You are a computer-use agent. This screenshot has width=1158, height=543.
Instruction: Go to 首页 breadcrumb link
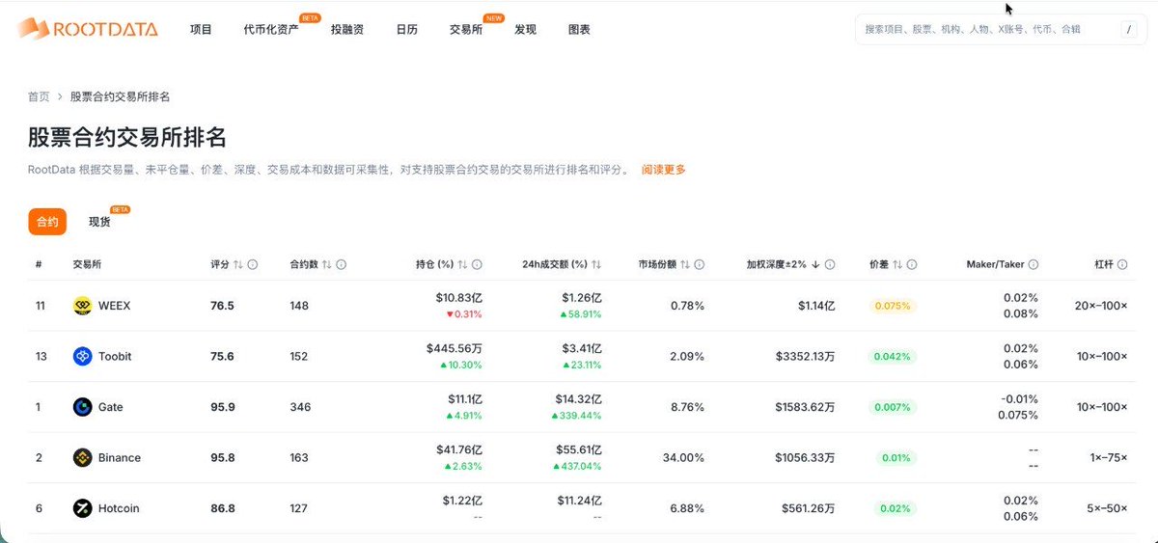39,96
